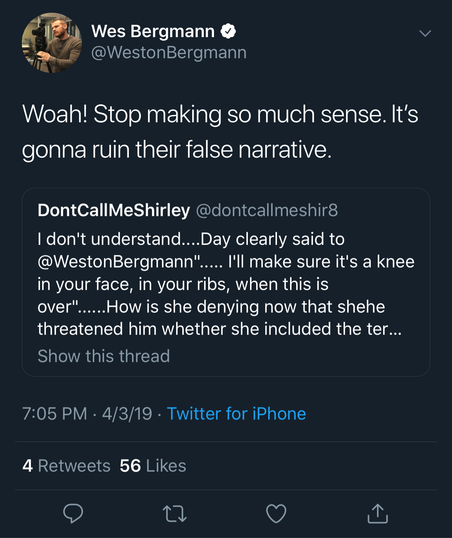452x538 pixels.
Task: Click the @dontcallmeshir8 handle
Action: (267, 210)
